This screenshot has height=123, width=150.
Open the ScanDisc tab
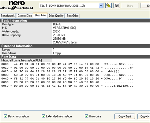pyautogui.click(x=72, y=16)
